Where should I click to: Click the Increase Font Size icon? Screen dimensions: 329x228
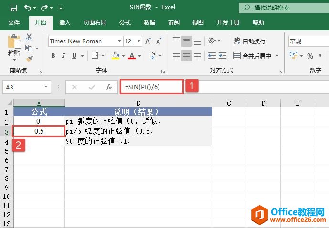pos(148,41)
